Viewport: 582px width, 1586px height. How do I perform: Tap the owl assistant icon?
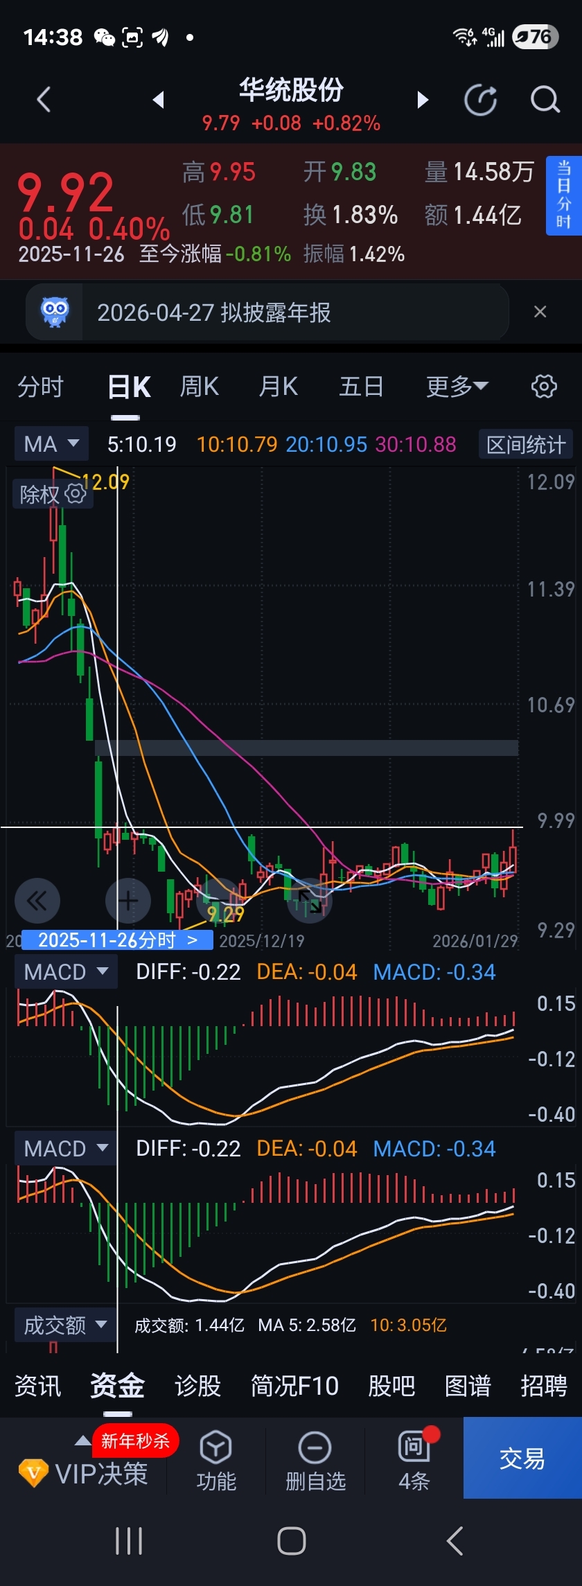[55, 312]
